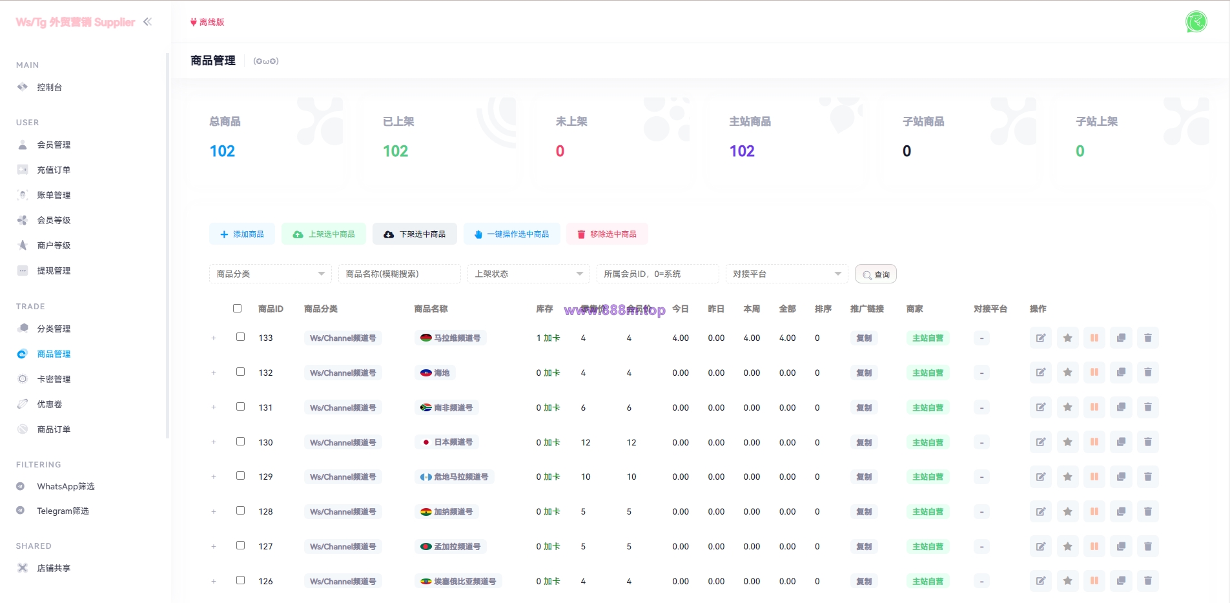Check the box for product 127

click(241, 546)
